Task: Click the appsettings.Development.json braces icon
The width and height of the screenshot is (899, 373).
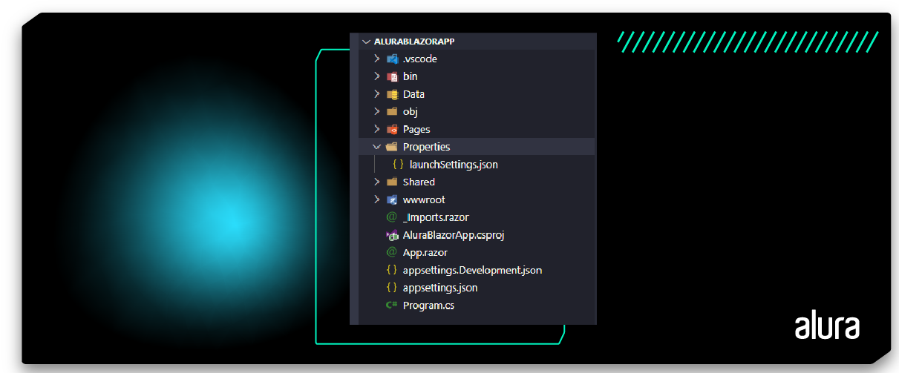Action: (392, 270)
